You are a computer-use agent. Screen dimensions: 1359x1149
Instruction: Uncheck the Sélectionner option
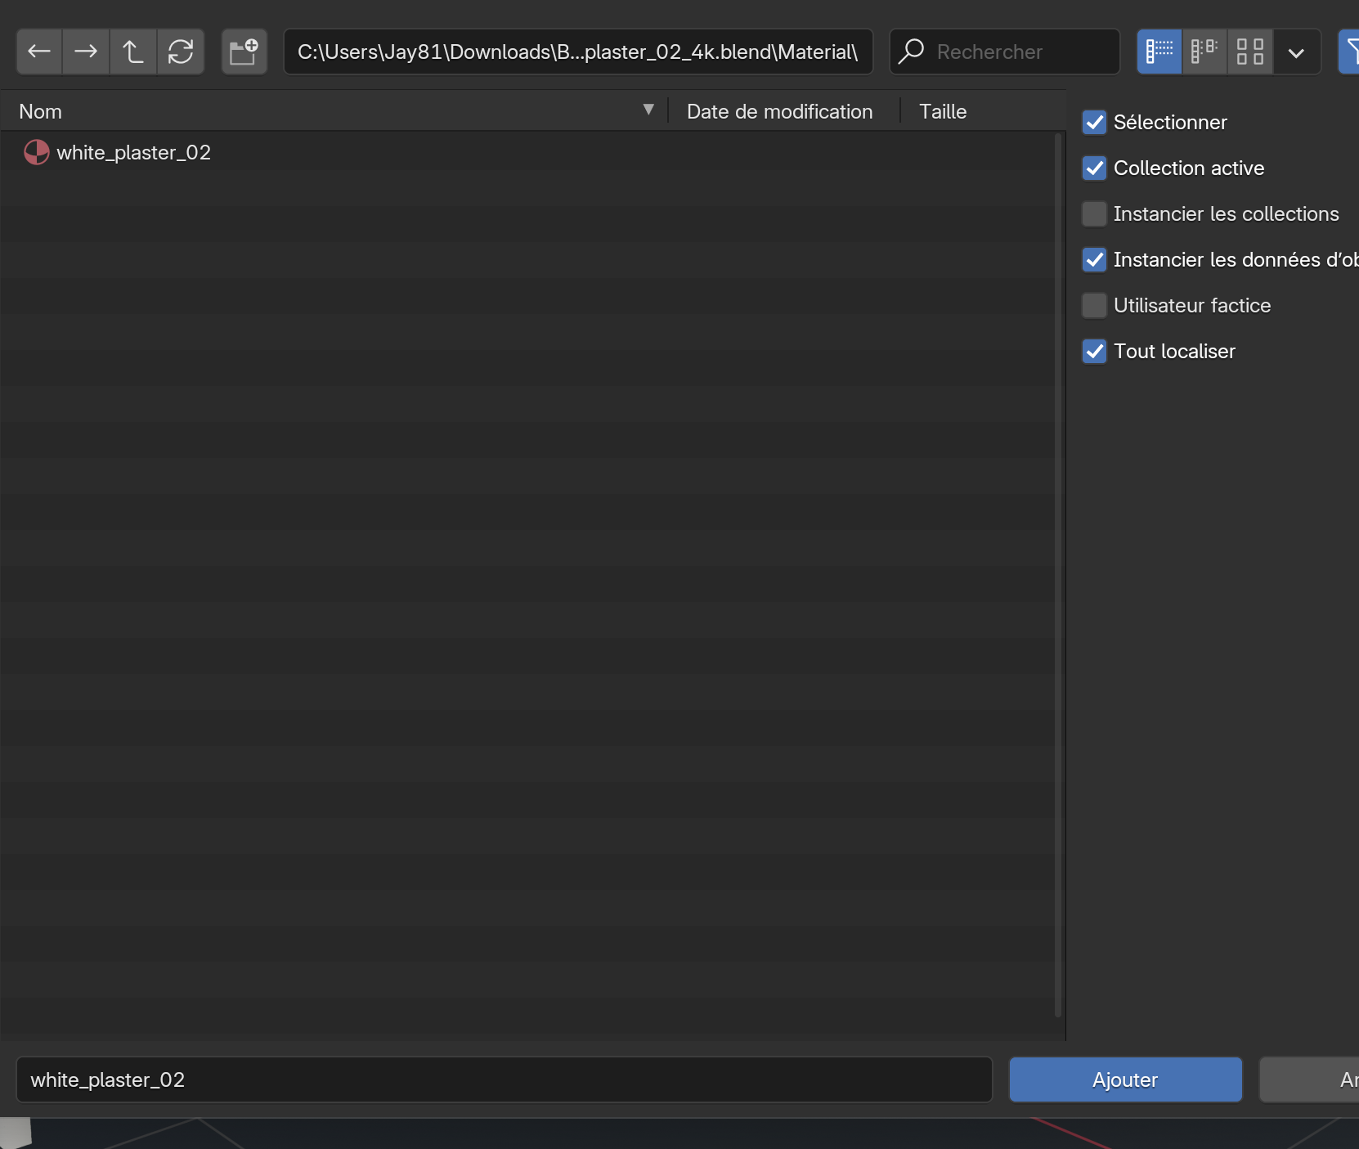coord(1094,123)
